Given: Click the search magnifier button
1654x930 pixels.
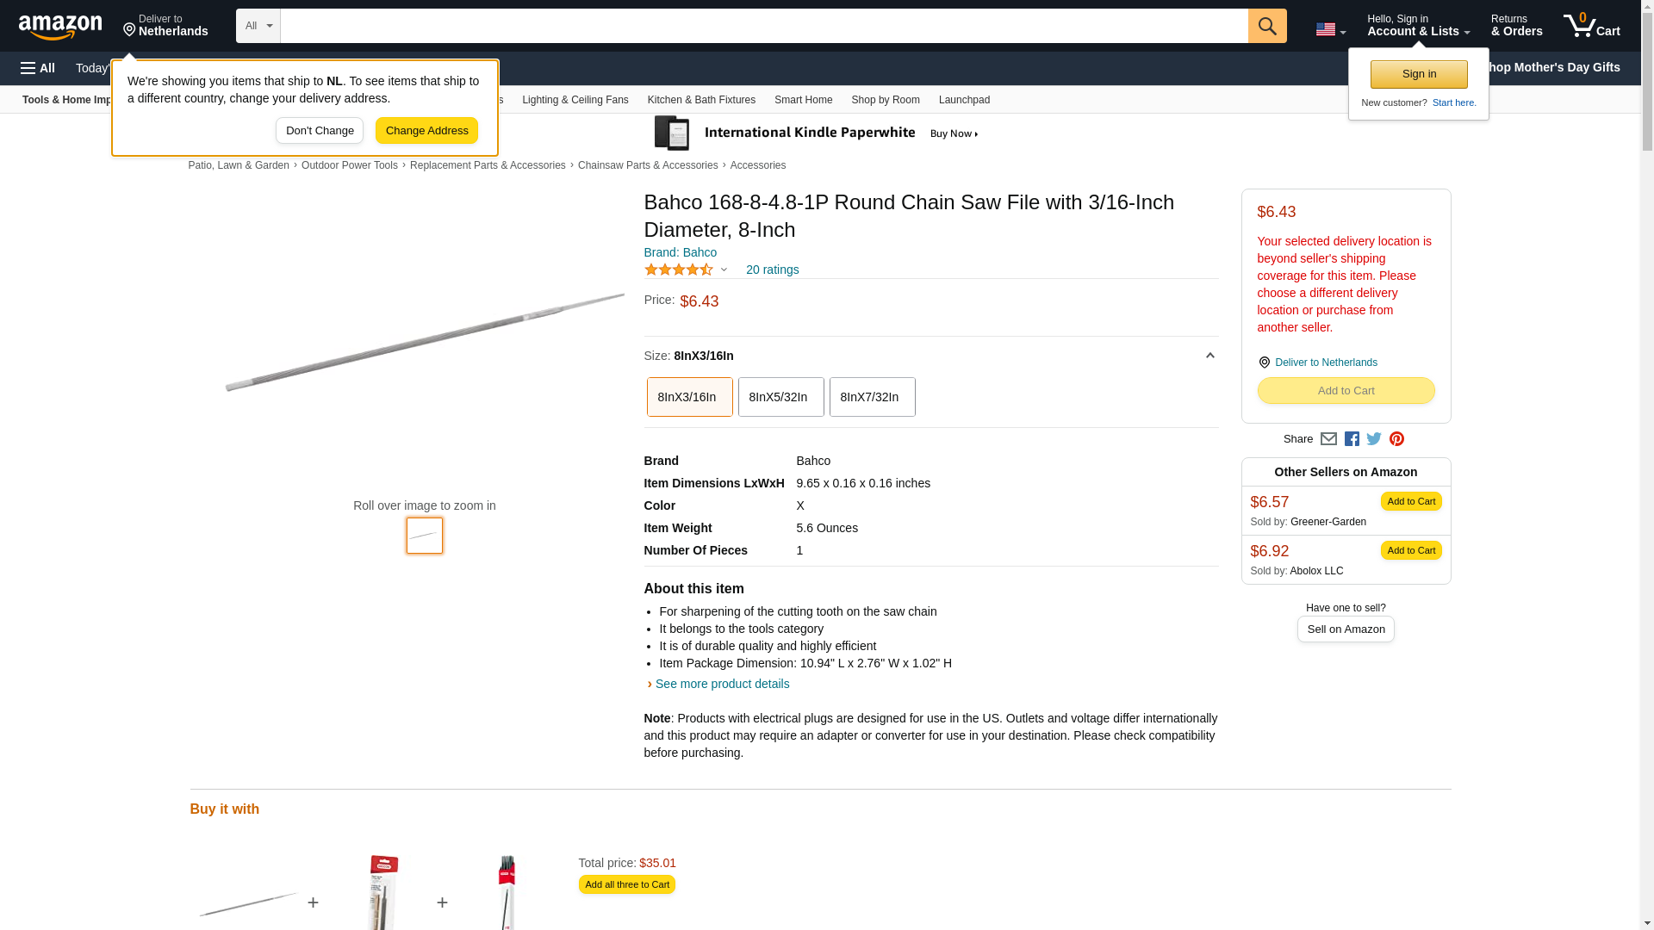Looking at the screenshot, I should point(1266,26).
